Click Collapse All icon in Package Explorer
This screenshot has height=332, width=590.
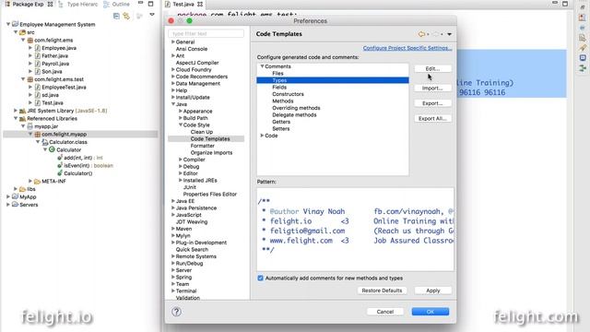click(x=116, y=16)
